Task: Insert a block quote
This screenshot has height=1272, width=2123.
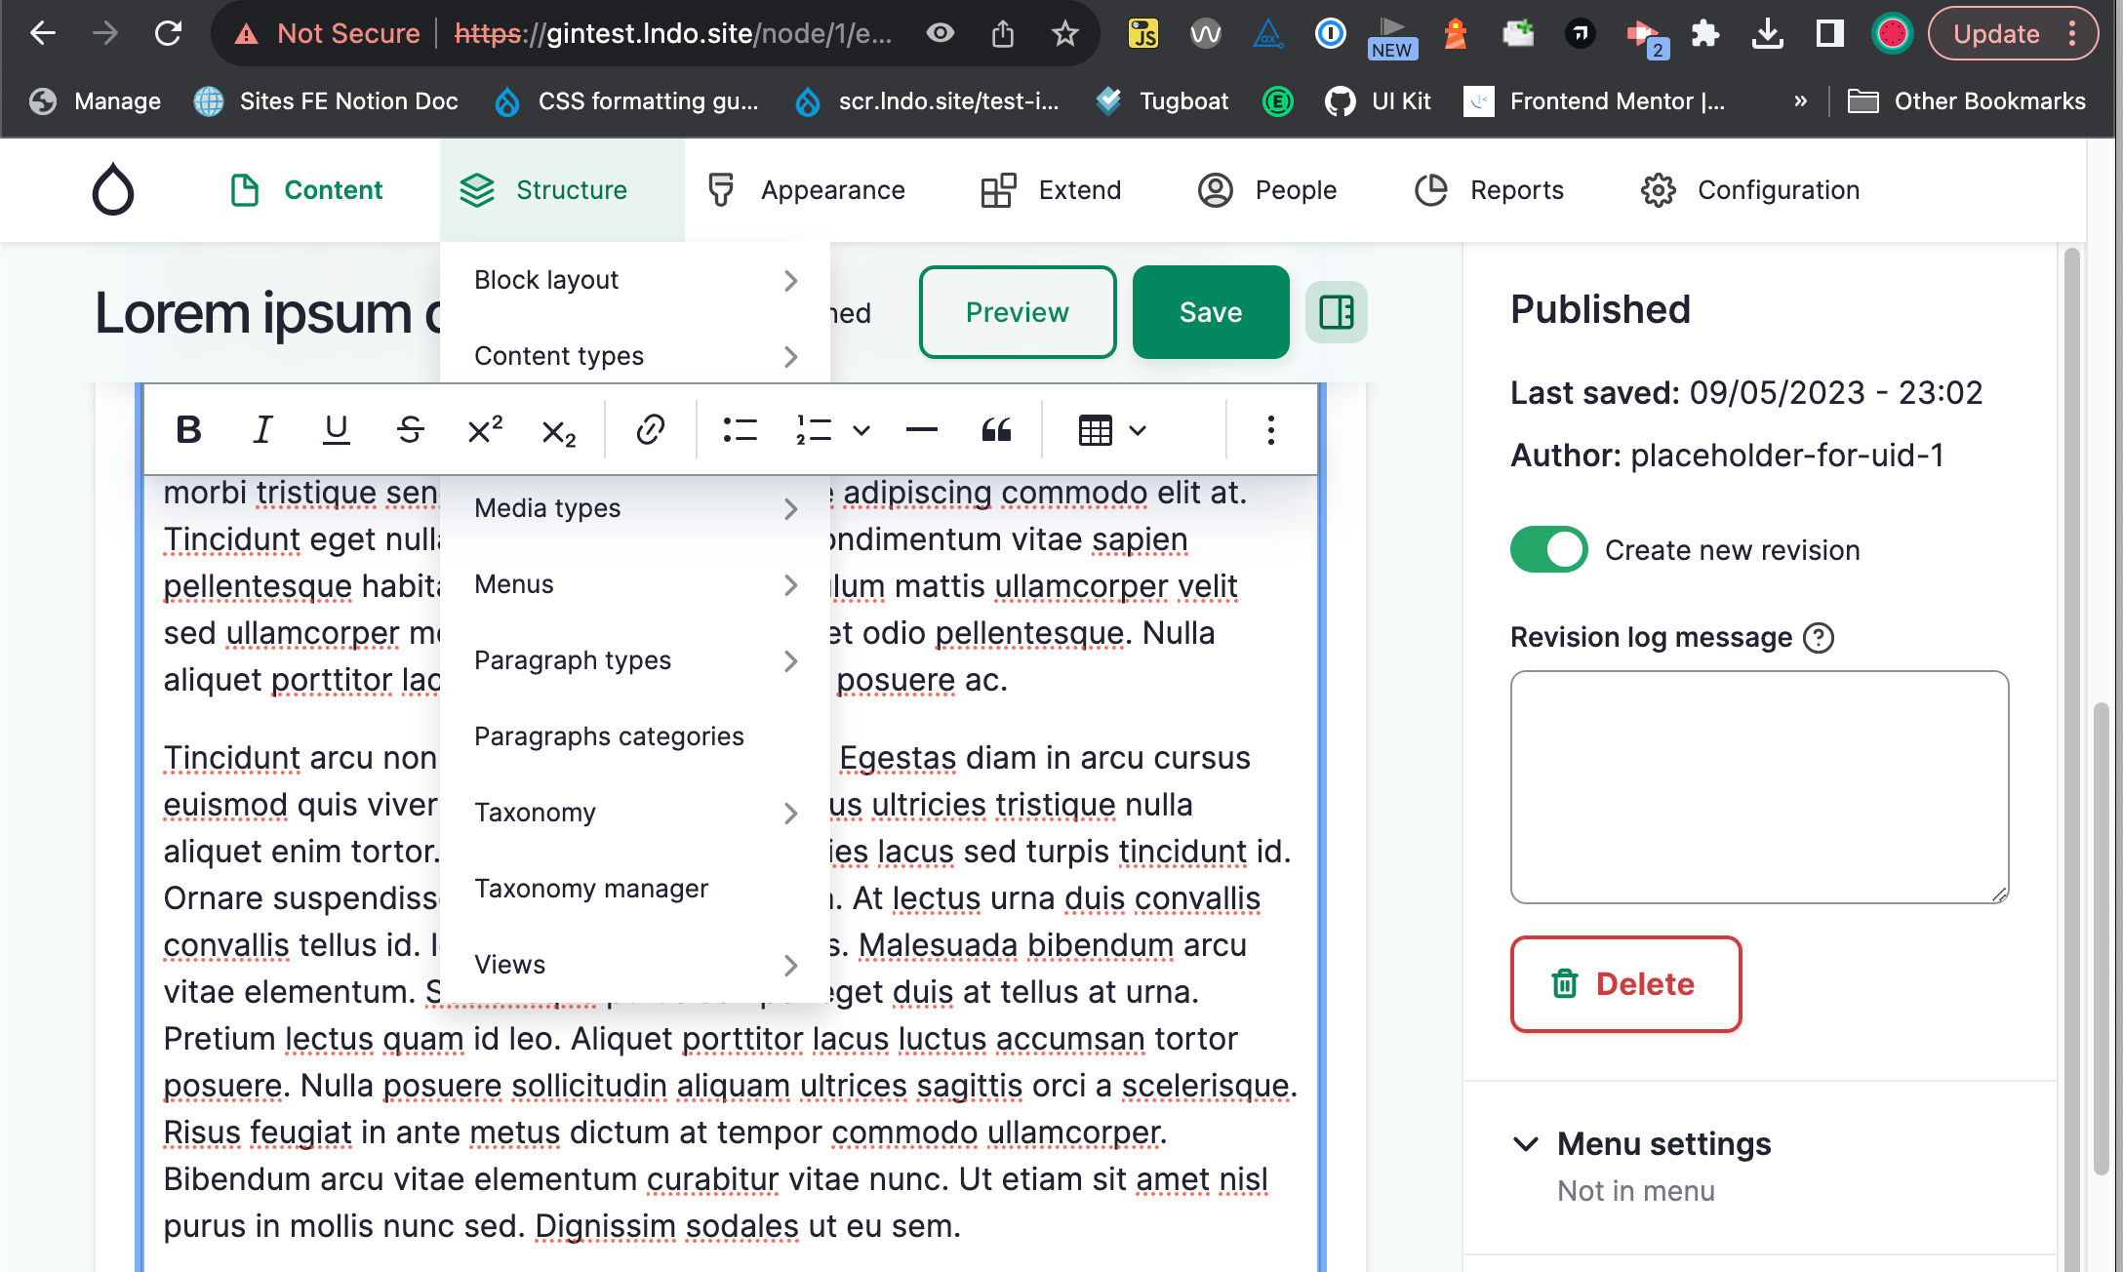Action: [996, 429]
